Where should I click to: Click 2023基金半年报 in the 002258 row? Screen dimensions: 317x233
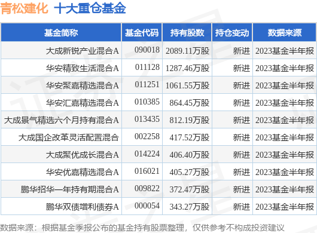coord(285,137)
